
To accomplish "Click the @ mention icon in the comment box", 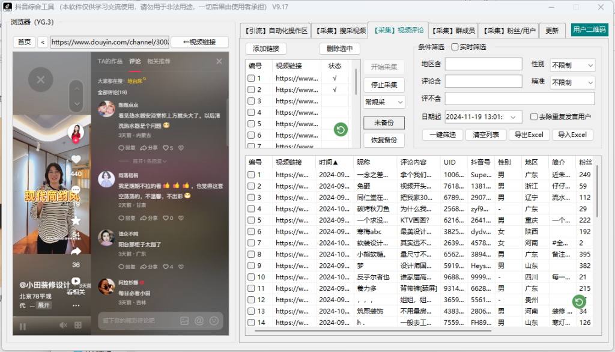I will 199,321.
